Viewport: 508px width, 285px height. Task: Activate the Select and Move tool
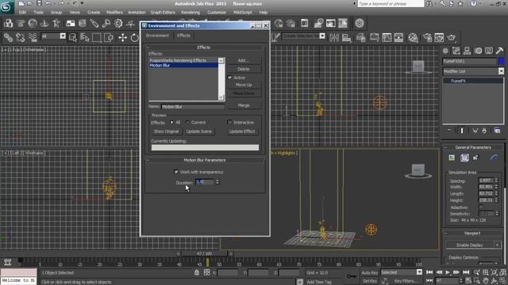click(x=122, y=37)
